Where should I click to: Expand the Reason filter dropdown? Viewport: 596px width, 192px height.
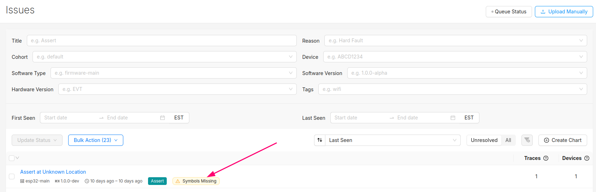[455, 41]
